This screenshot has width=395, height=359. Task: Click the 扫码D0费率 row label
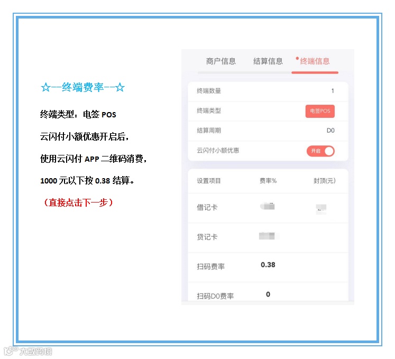coord(215,296)
